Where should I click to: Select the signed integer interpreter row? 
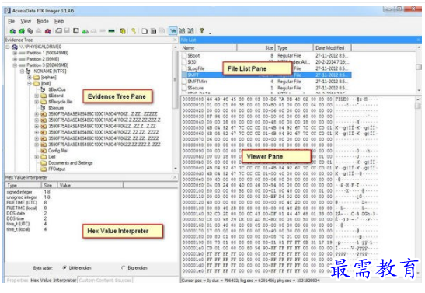click(x=19, y=192)
